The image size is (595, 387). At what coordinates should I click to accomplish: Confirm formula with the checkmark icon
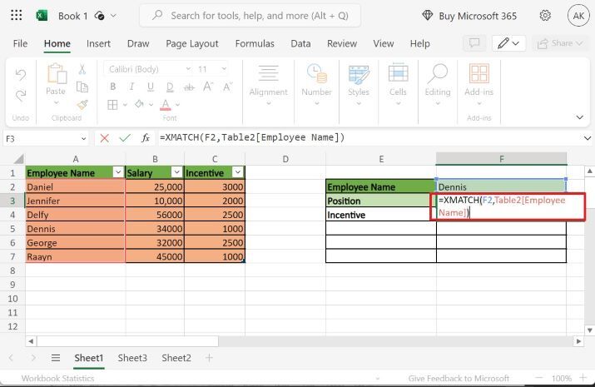point(125,137)
